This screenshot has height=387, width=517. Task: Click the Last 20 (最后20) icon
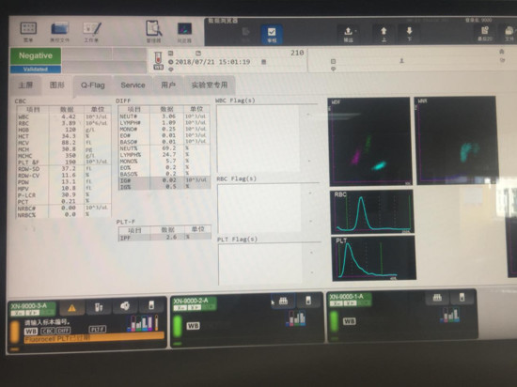[485, 34]
